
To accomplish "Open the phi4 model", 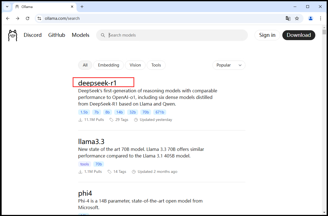I will tap(85, 193).
